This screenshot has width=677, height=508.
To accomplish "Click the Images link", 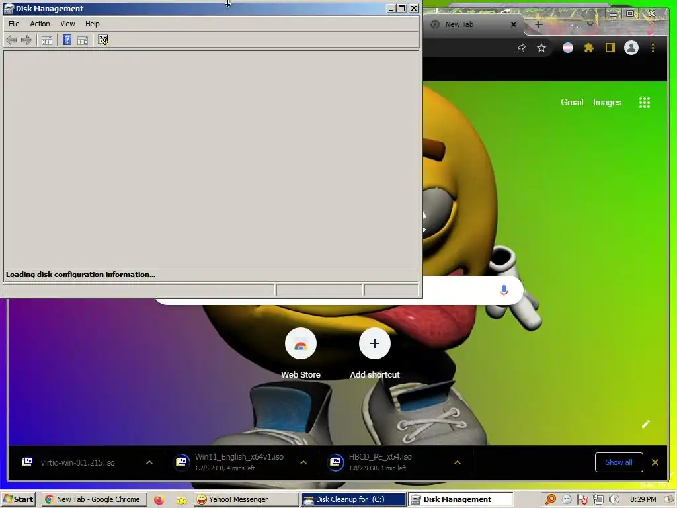I will [x=607, y=103].
